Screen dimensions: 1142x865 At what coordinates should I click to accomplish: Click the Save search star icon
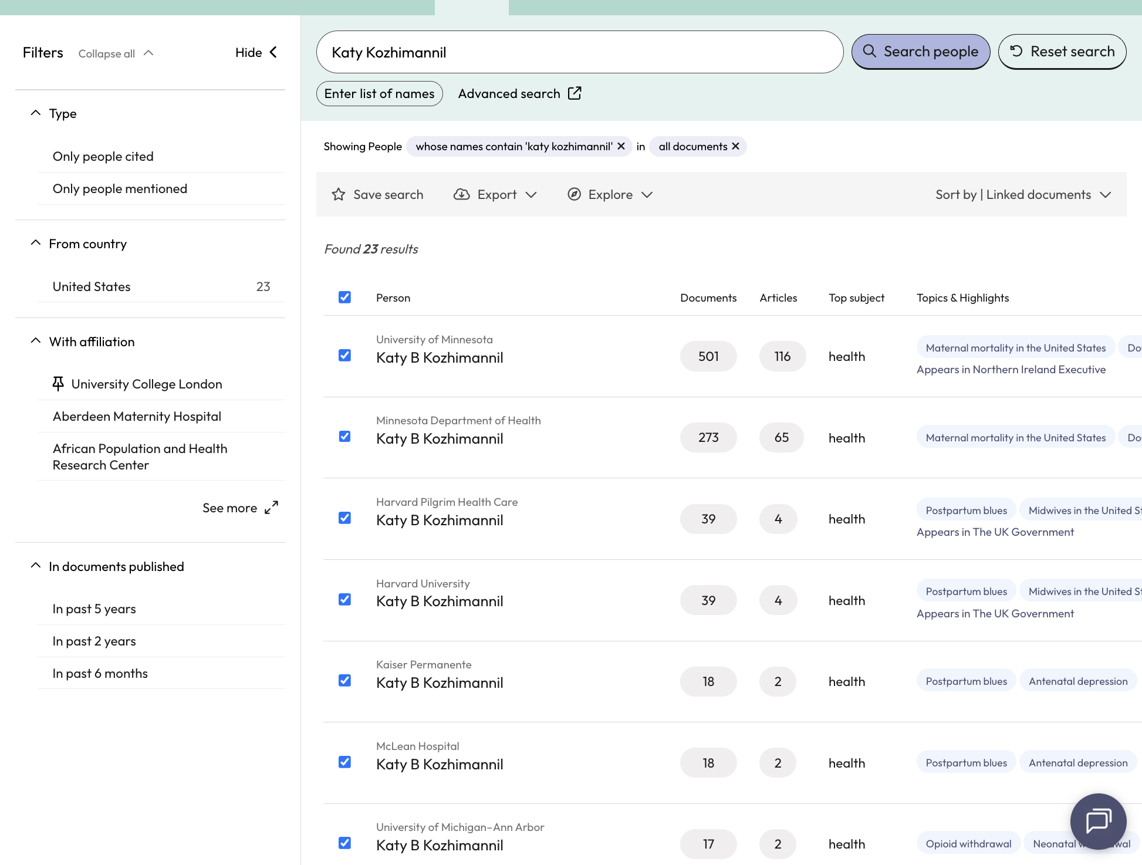click(339, 194)
